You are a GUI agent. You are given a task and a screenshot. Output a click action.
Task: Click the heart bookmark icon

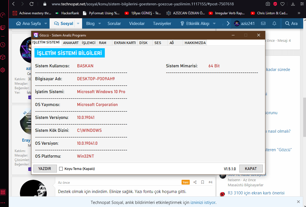pyautogui.click(x=282, y=4)
